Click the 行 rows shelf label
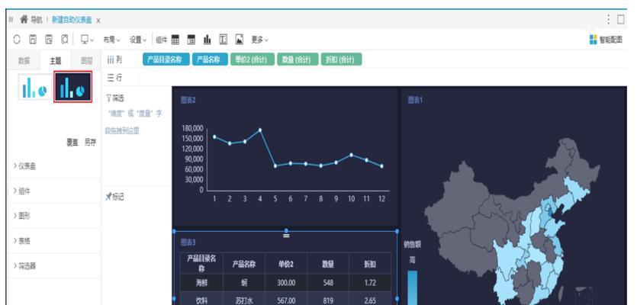The width and height of the screenshot is (637, 305). (x=114, y=78)
